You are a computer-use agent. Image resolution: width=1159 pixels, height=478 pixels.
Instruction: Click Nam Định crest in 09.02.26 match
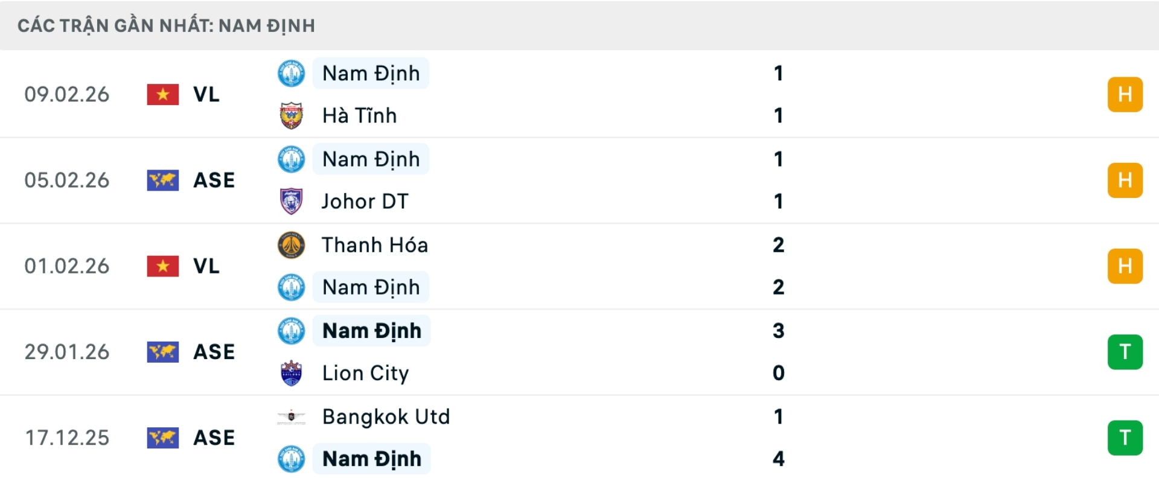[x=291, y=73]
